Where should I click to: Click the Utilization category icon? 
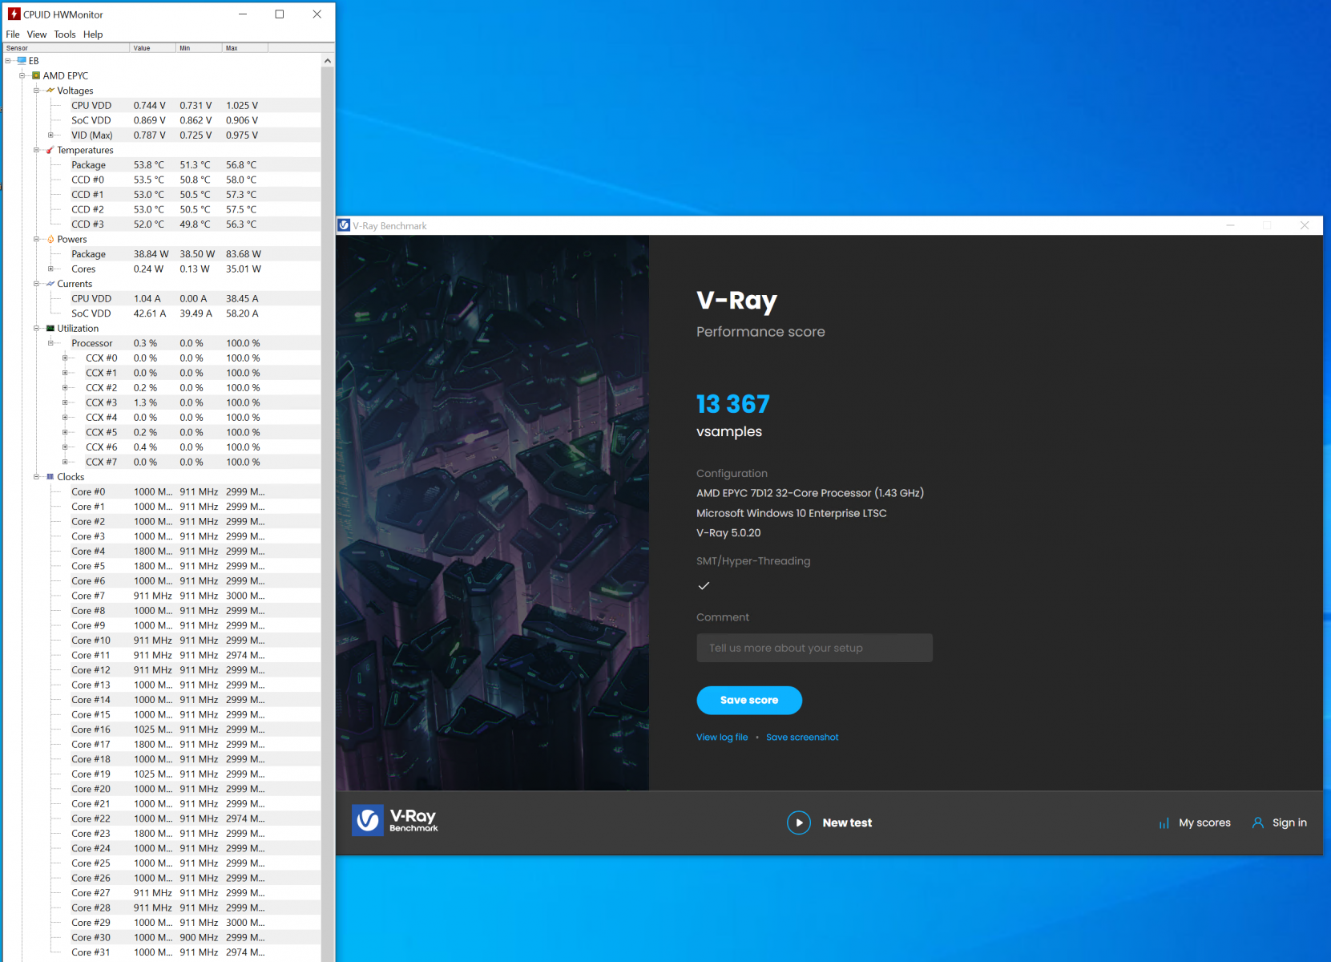point(50,328)
